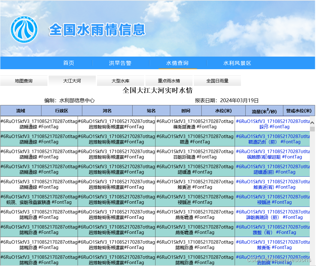Viewport: 316px width, 266px height.
Task: Click the 报表日期：2024年03月19日 text
Action: click(x=227, y=100)
